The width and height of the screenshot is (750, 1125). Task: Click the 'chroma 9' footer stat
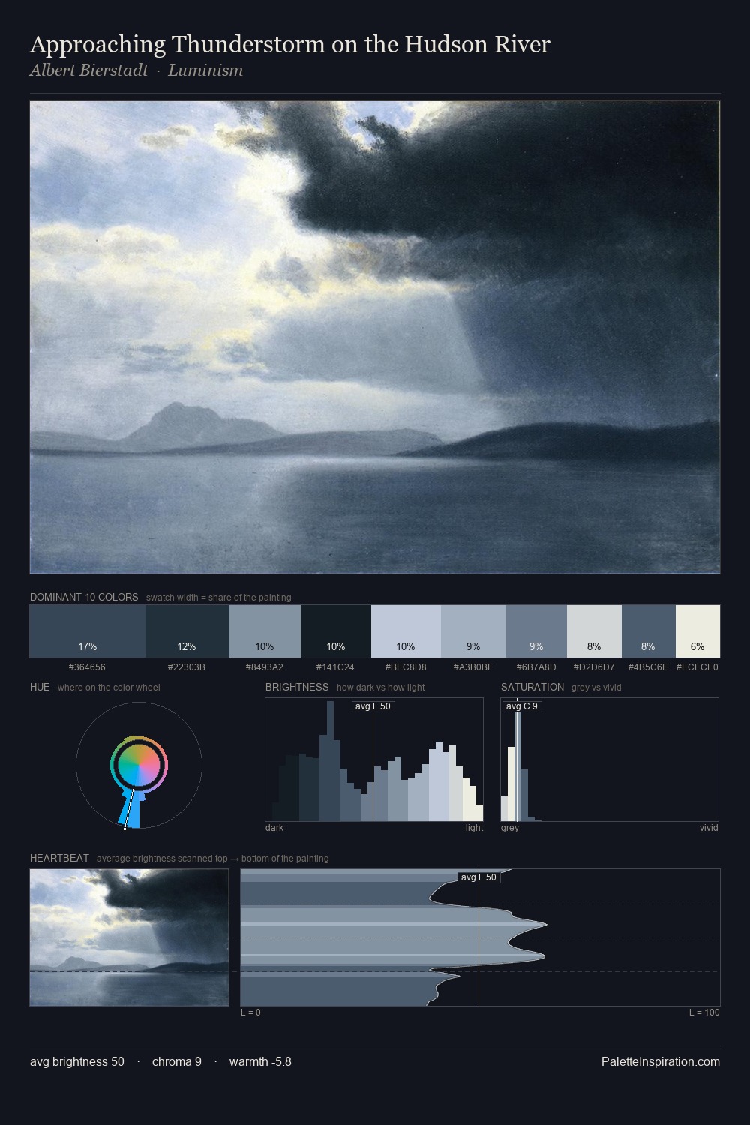coord(177,1061)
